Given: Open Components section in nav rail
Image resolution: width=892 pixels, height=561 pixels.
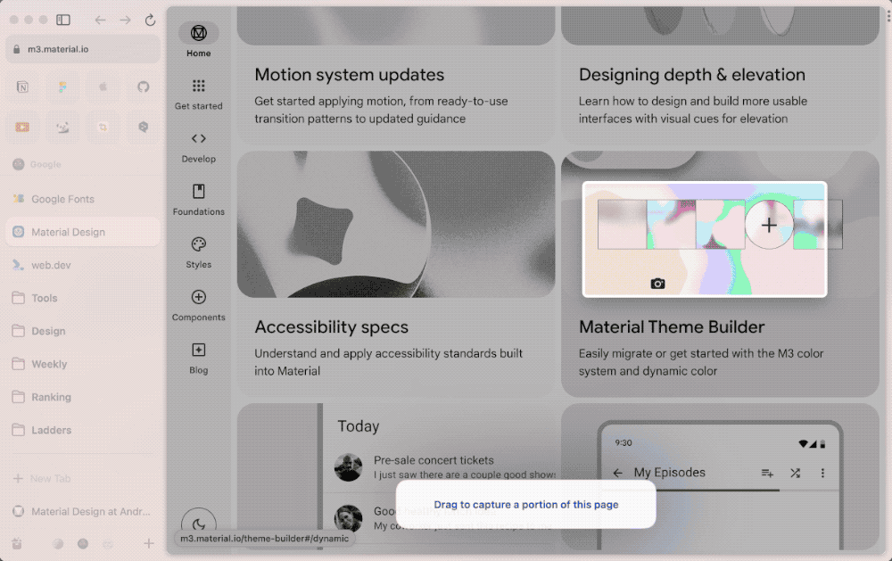Looking at the screenshot, I should point(199,306).
